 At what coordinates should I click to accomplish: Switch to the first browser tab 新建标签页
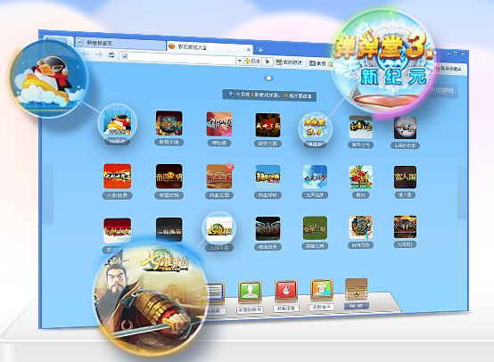[x=120, y=43]
